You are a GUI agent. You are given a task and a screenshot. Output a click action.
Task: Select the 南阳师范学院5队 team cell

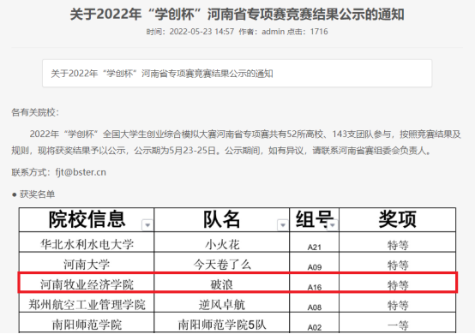(222, 323)
